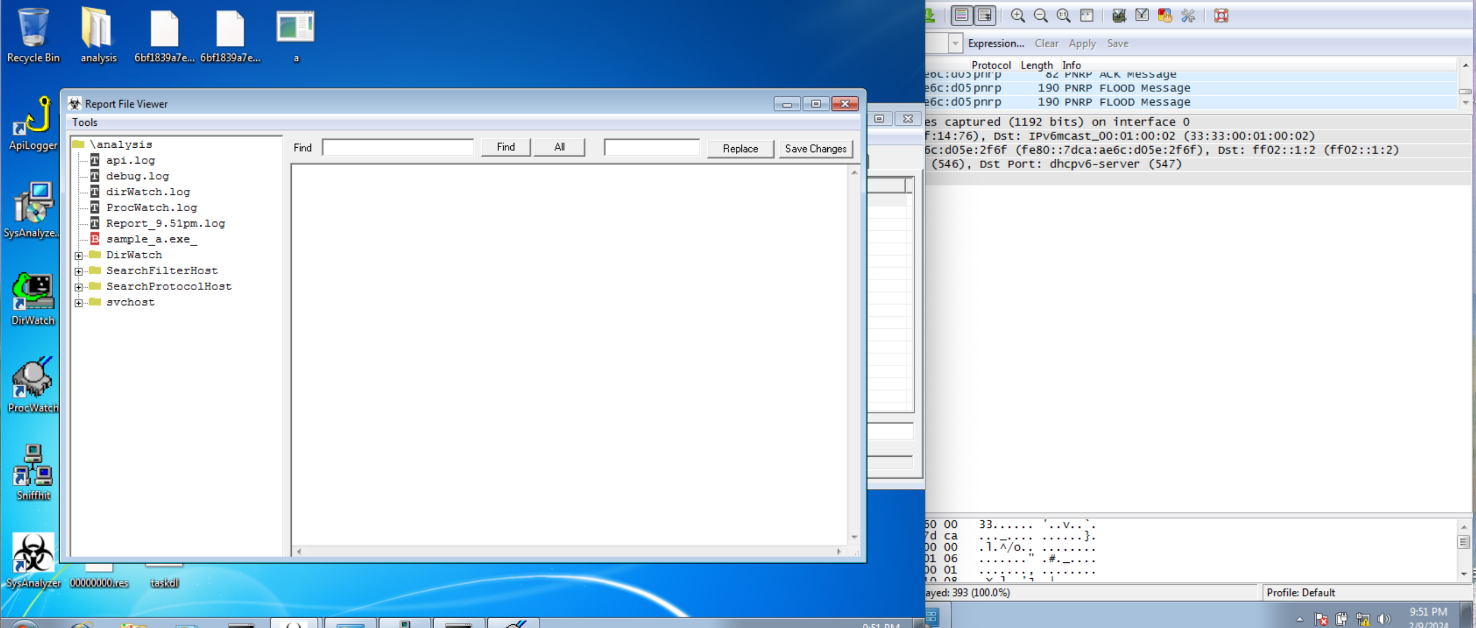Click the 'Profile: Default' status bar entry
Image resolution: width=1476 pixels, height=628 pixels.
1300,592
